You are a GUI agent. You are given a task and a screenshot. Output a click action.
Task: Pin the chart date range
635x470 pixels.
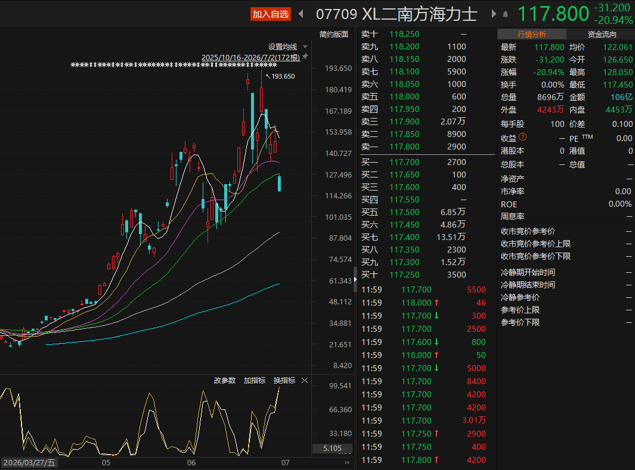coord(305,56)
